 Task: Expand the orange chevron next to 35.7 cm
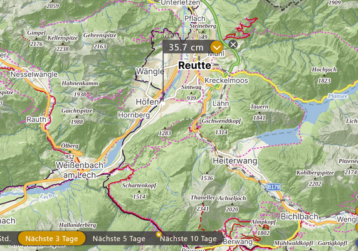point(216,47)
